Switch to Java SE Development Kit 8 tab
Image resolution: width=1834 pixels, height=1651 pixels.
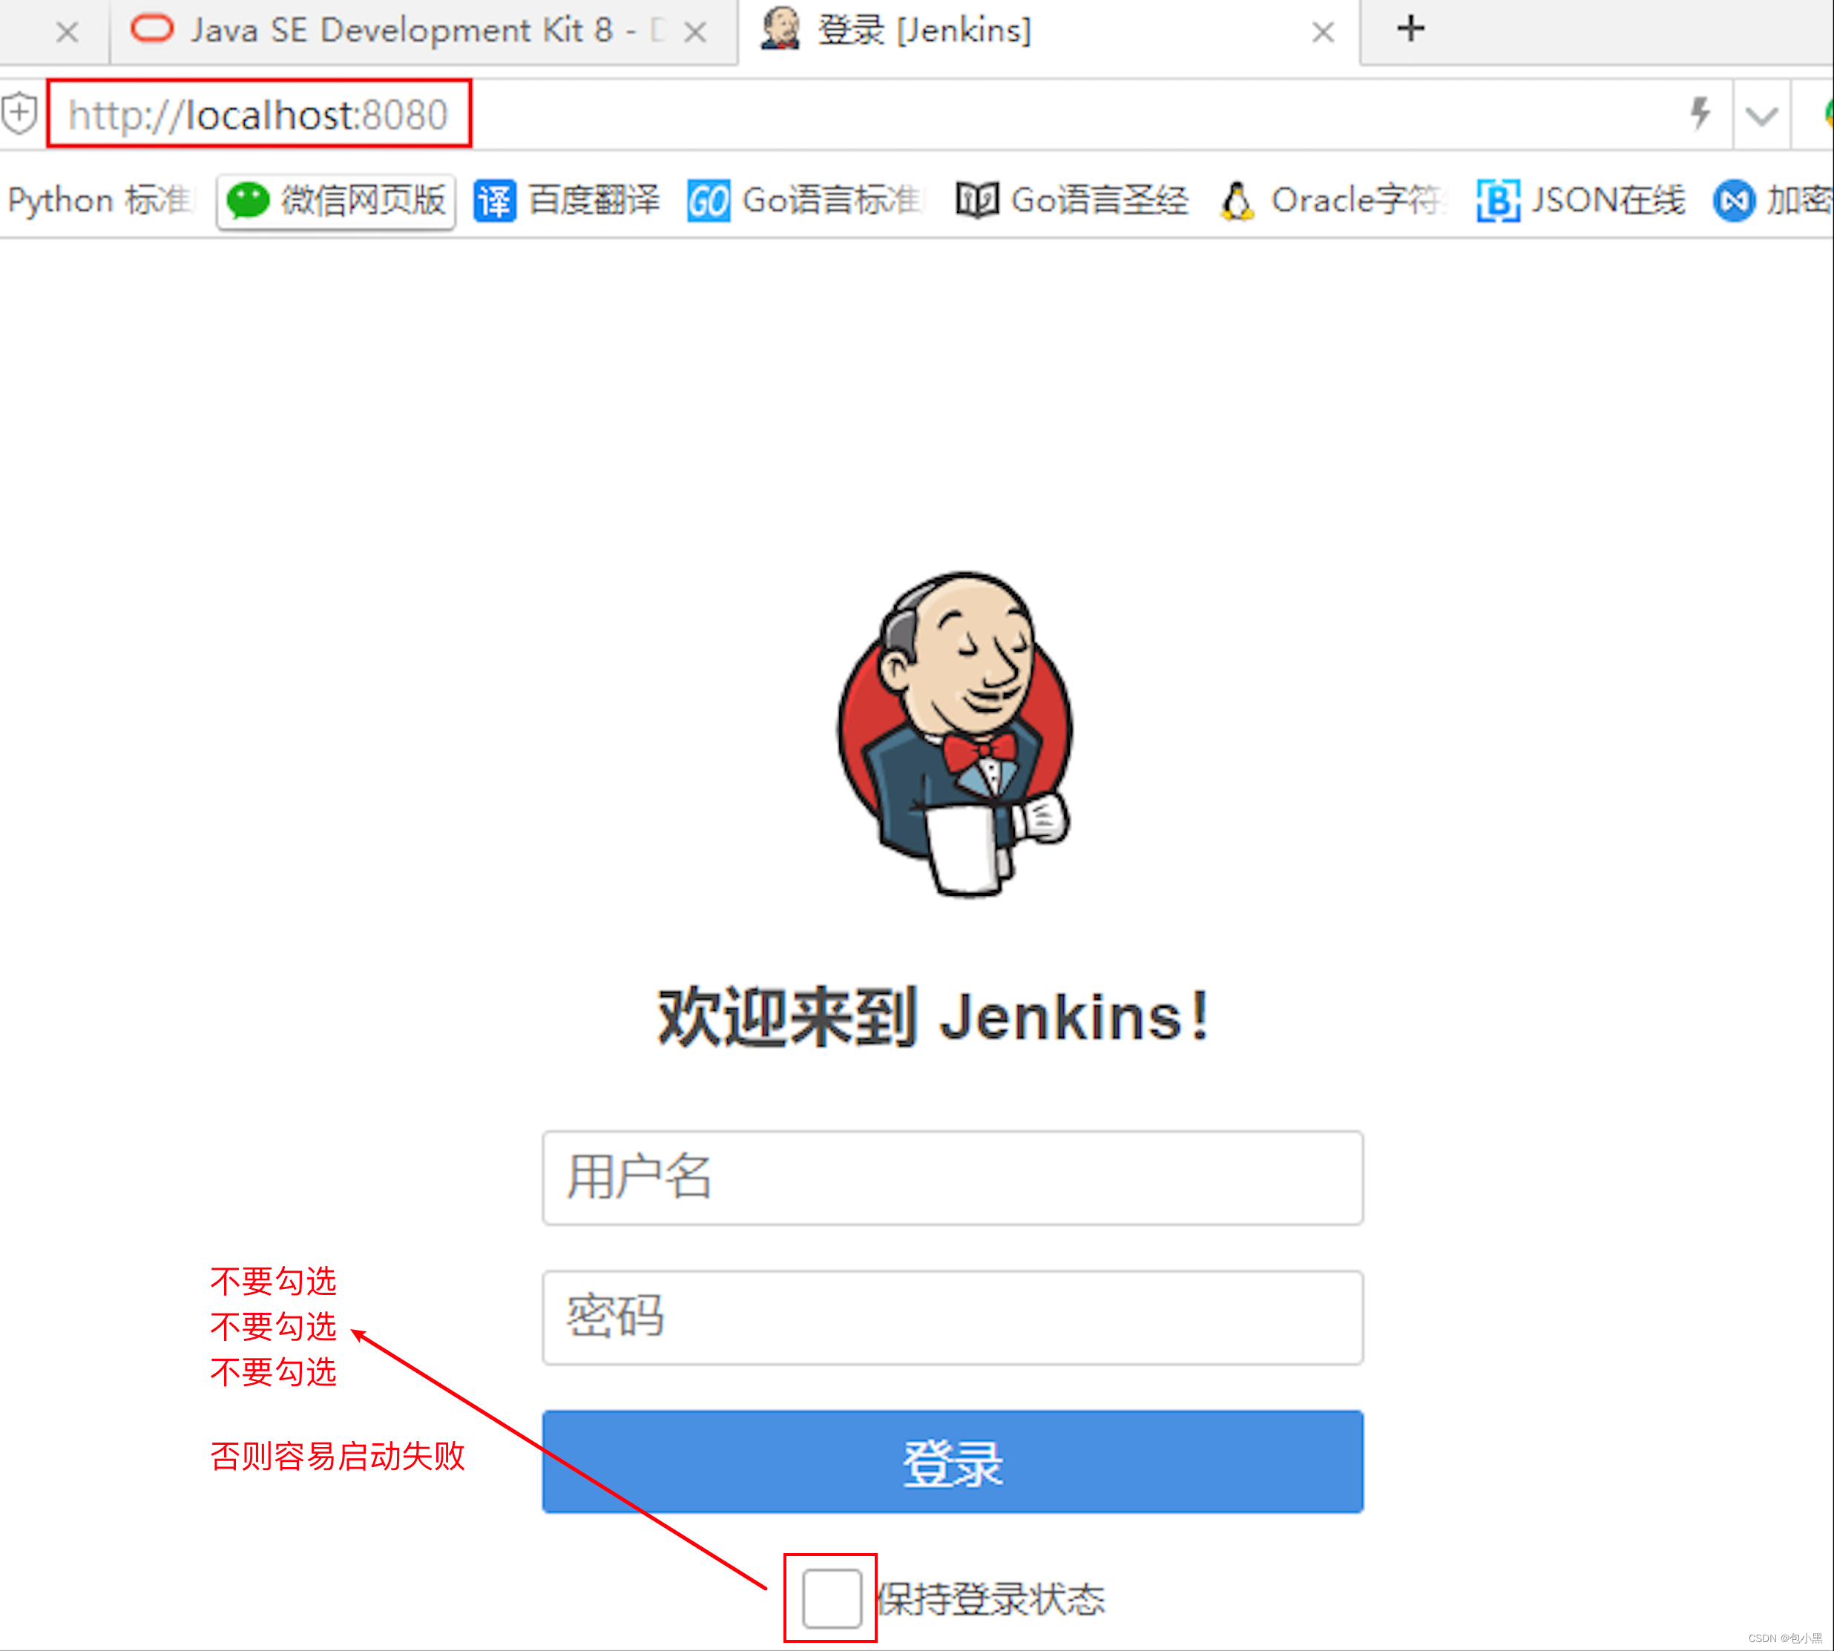coord(422,31)
